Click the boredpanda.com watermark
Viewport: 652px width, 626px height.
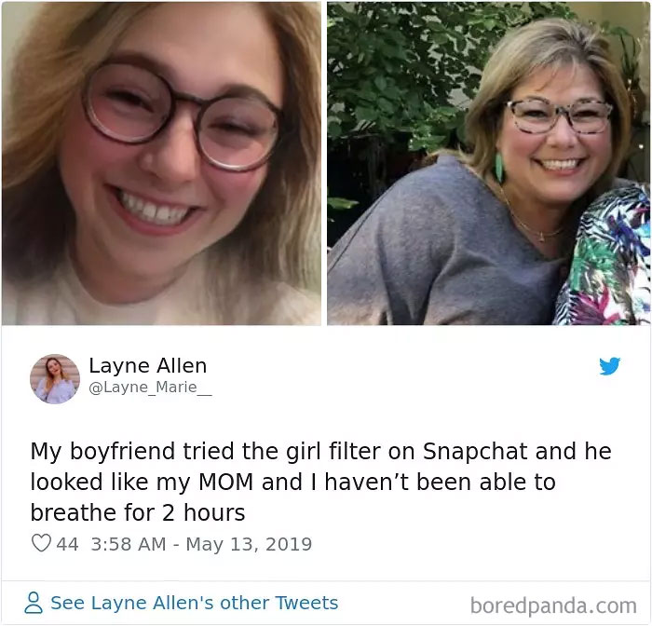point(553,606)
